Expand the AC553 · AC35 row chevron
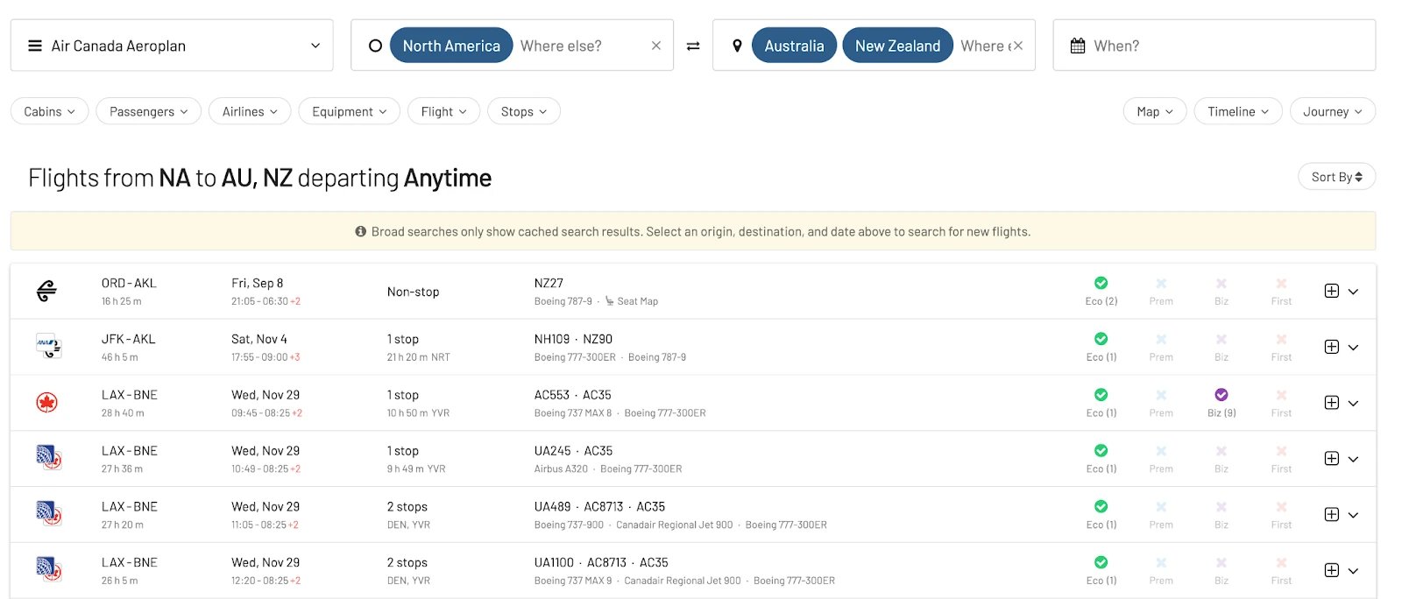 [1353, 404]
